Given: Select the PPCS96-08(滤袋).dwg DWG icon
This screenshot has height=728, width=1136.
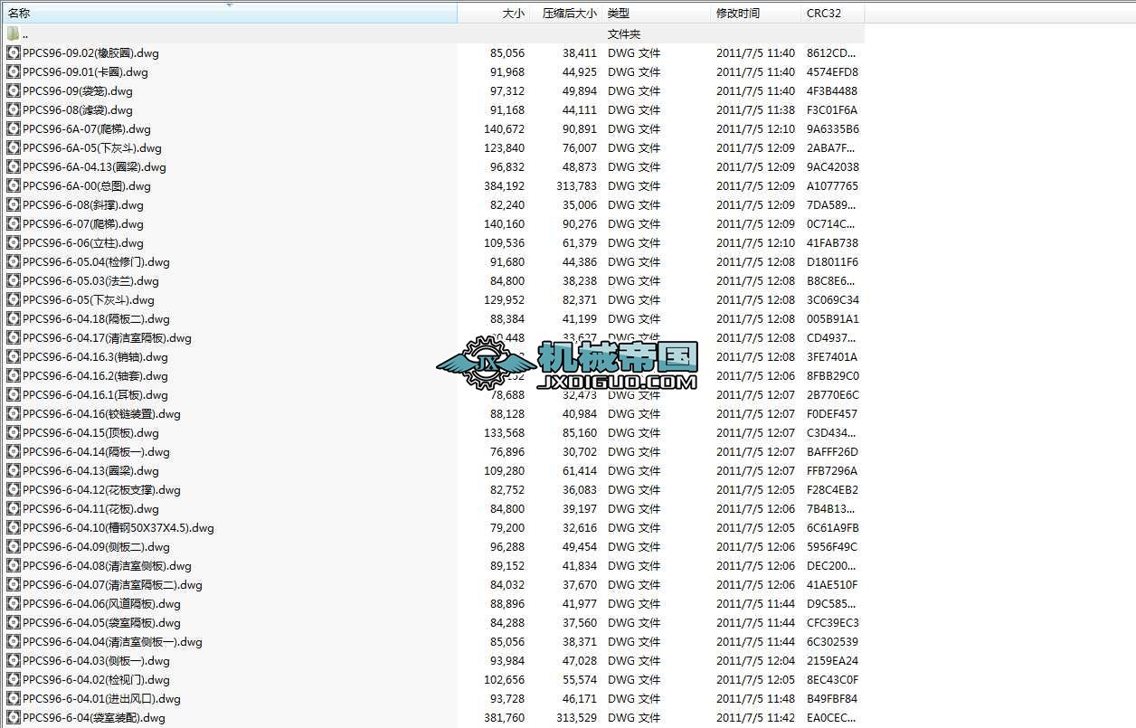Looking at the screenshot, I should click(13, 109).
